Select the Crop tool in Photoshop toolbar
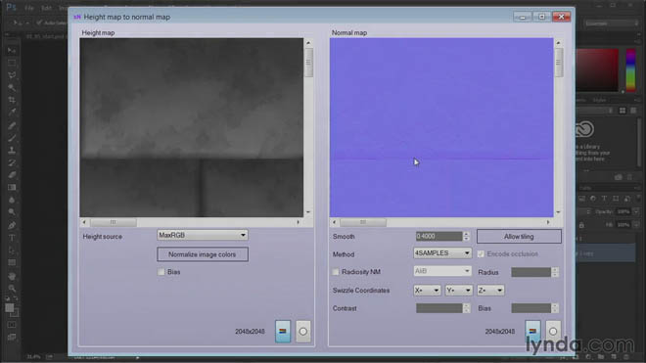Image resolution: width=646 pixels, height=363 pixels. click(12, 100)
